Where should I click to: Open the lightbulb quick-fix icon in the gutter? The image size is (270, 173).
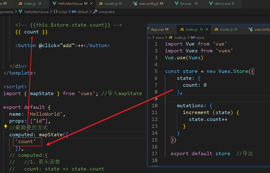click(x=5, y=127)
